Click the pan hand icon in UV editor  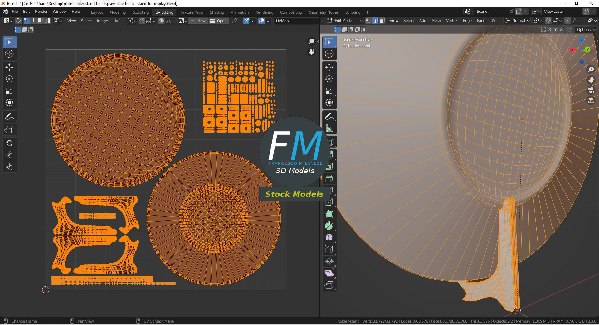[311, 52]
